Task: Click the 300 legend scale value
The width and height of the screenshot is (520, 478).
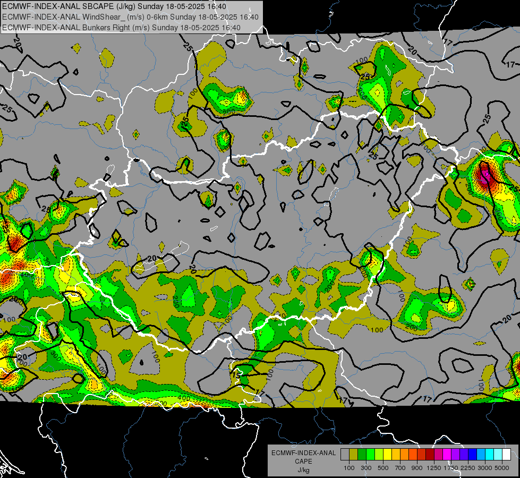Action: (366, 468)
